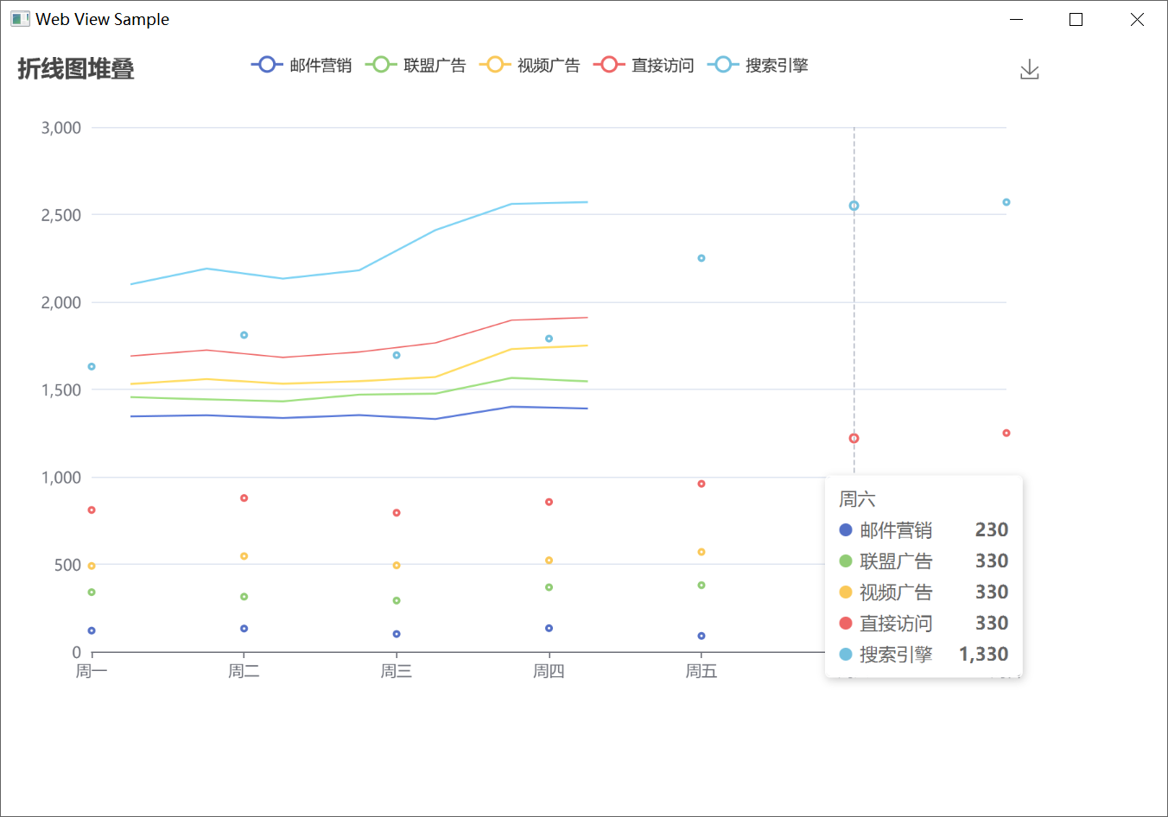Click 视频广告 data point above 周一
This screenshot has width=1168, height=817.
coord(92,566)
